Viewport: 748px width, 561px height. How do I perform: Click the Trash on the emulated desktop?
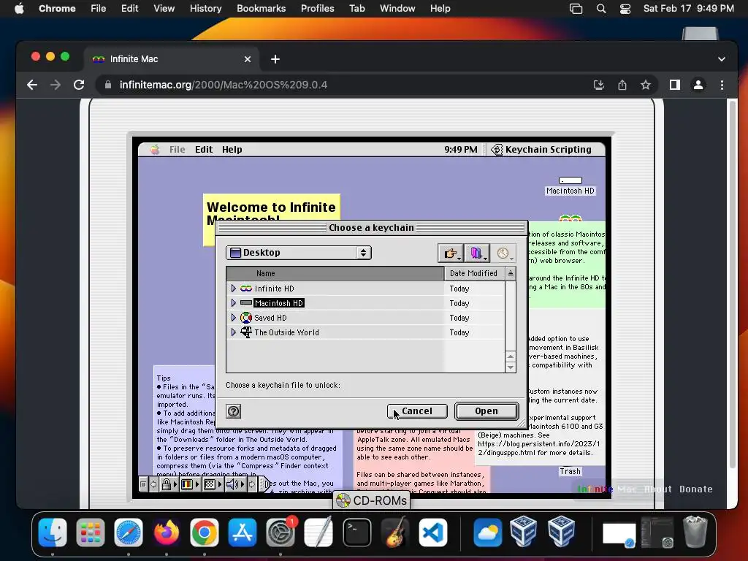570,471
